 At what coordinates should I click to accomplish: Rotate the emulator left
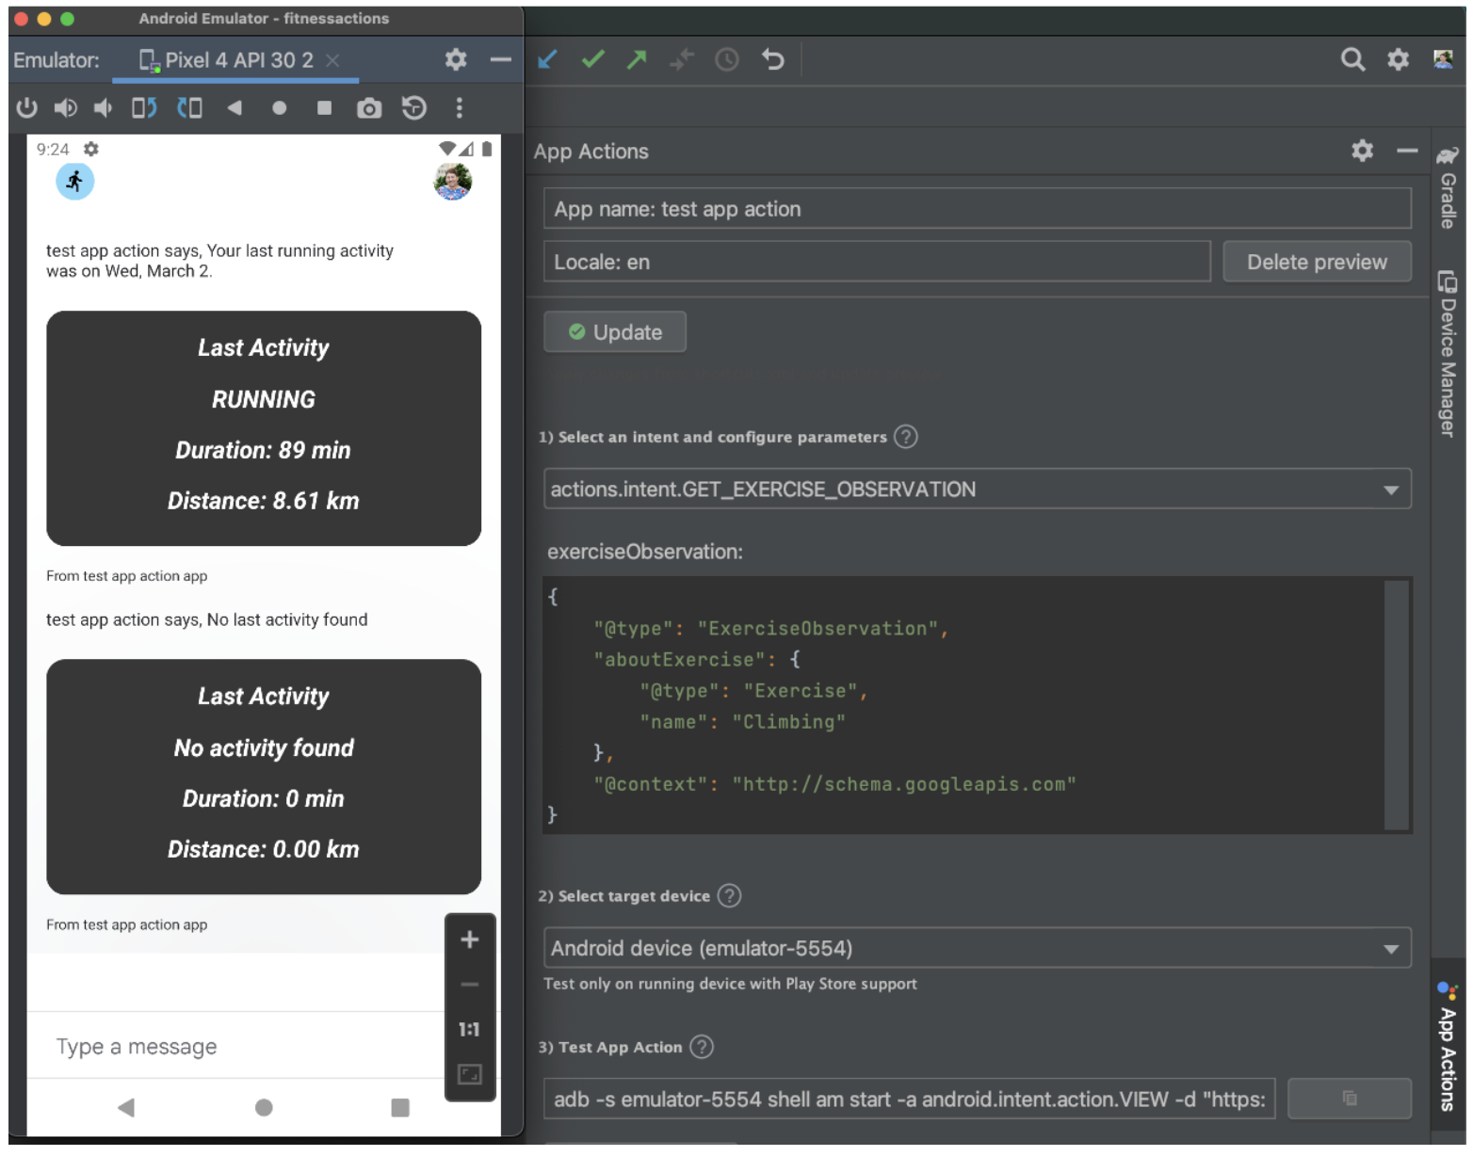143,108
